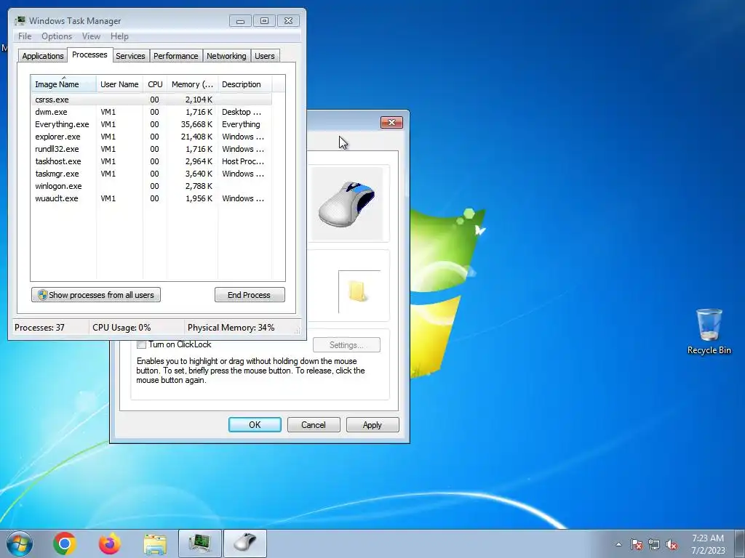Maximize the Task Manager window

pyautogui.click(x=264, y=21)
